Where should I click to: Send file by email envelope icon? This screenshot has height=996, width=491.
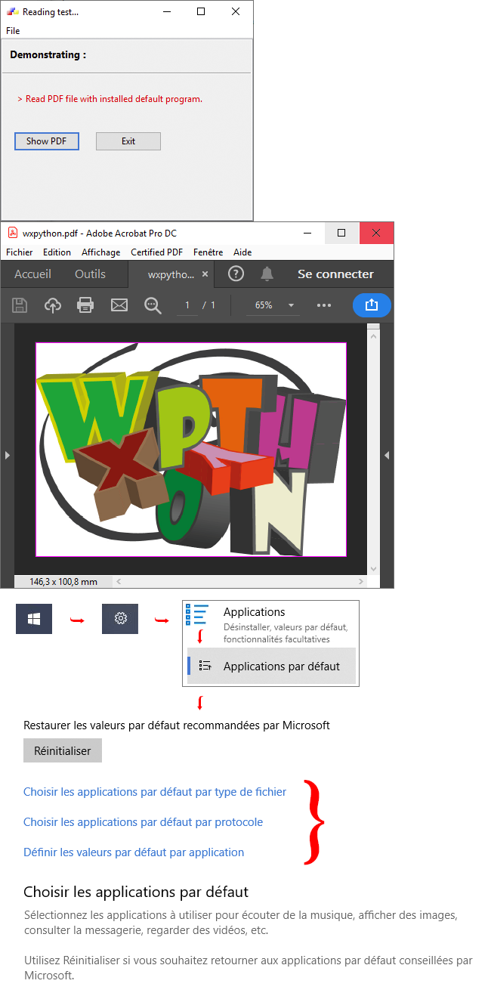(x=119, y=305)
